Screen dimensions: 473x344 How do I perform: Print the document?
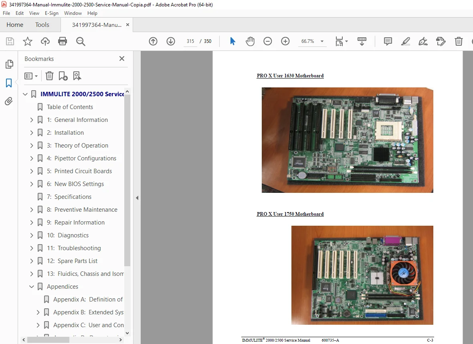63,41
